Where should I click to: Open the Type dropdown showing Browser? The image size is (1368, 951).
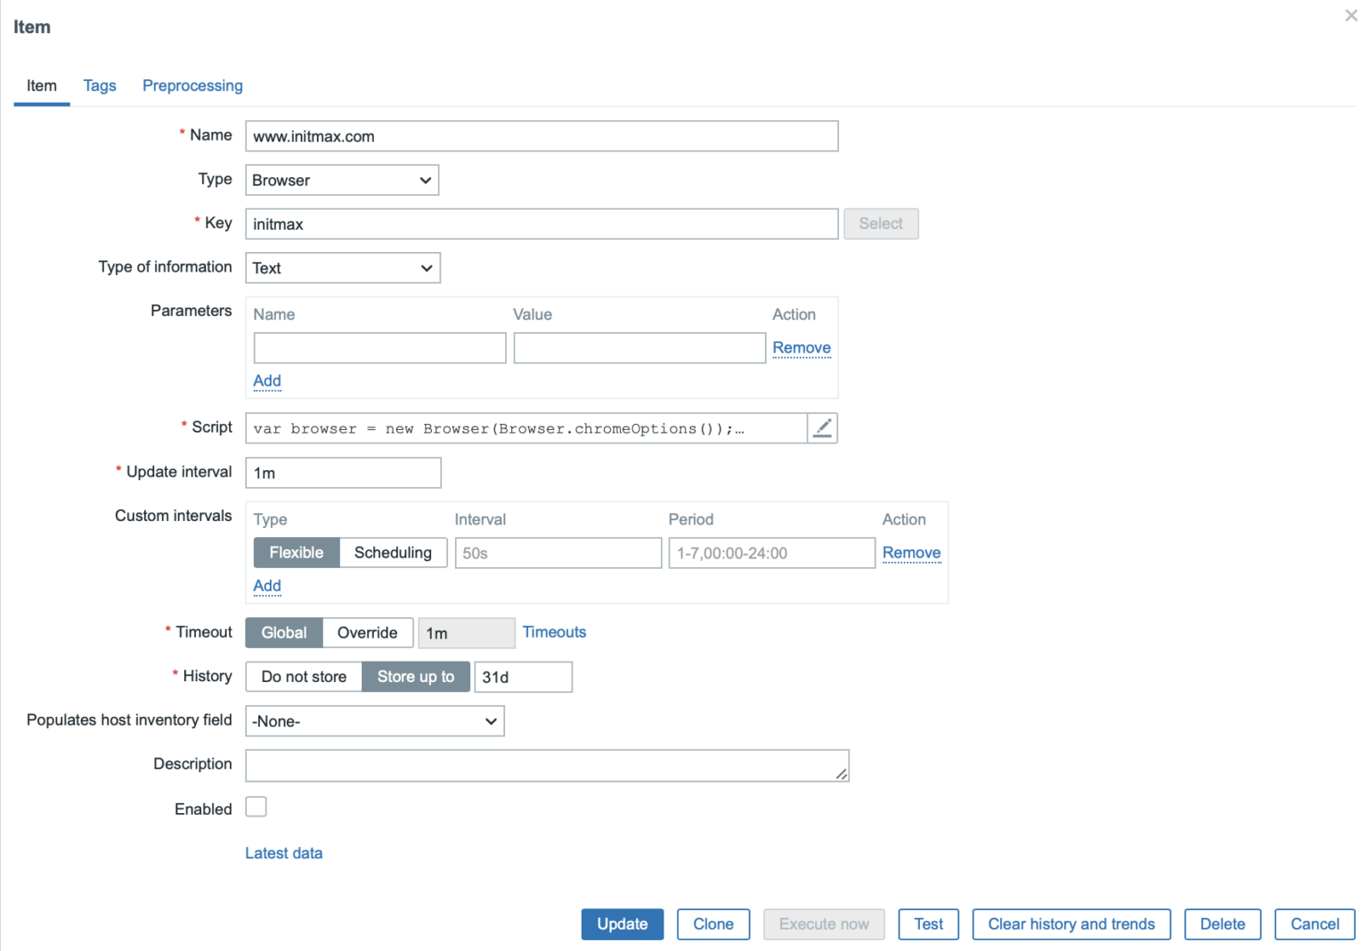[342, 181]
